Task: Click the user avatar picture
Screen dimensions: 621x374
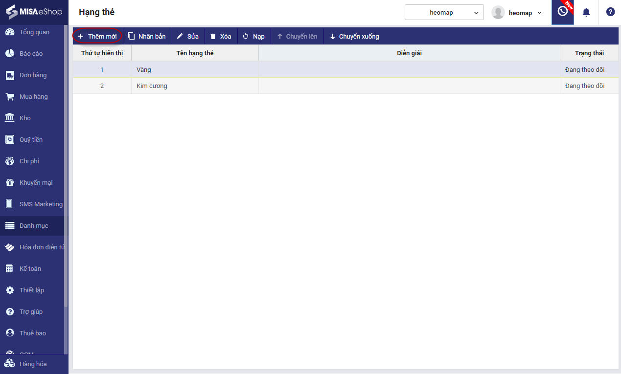Action: [498, 13]
